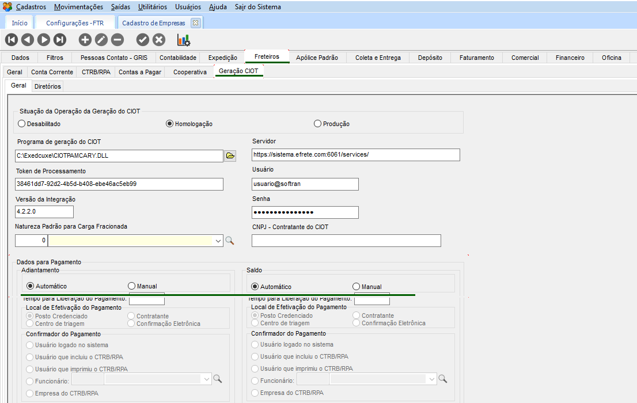This screenshot has height=403, width=637.
Task: Confirm changes with checkmark icon
Action: (x=142, y=40)
